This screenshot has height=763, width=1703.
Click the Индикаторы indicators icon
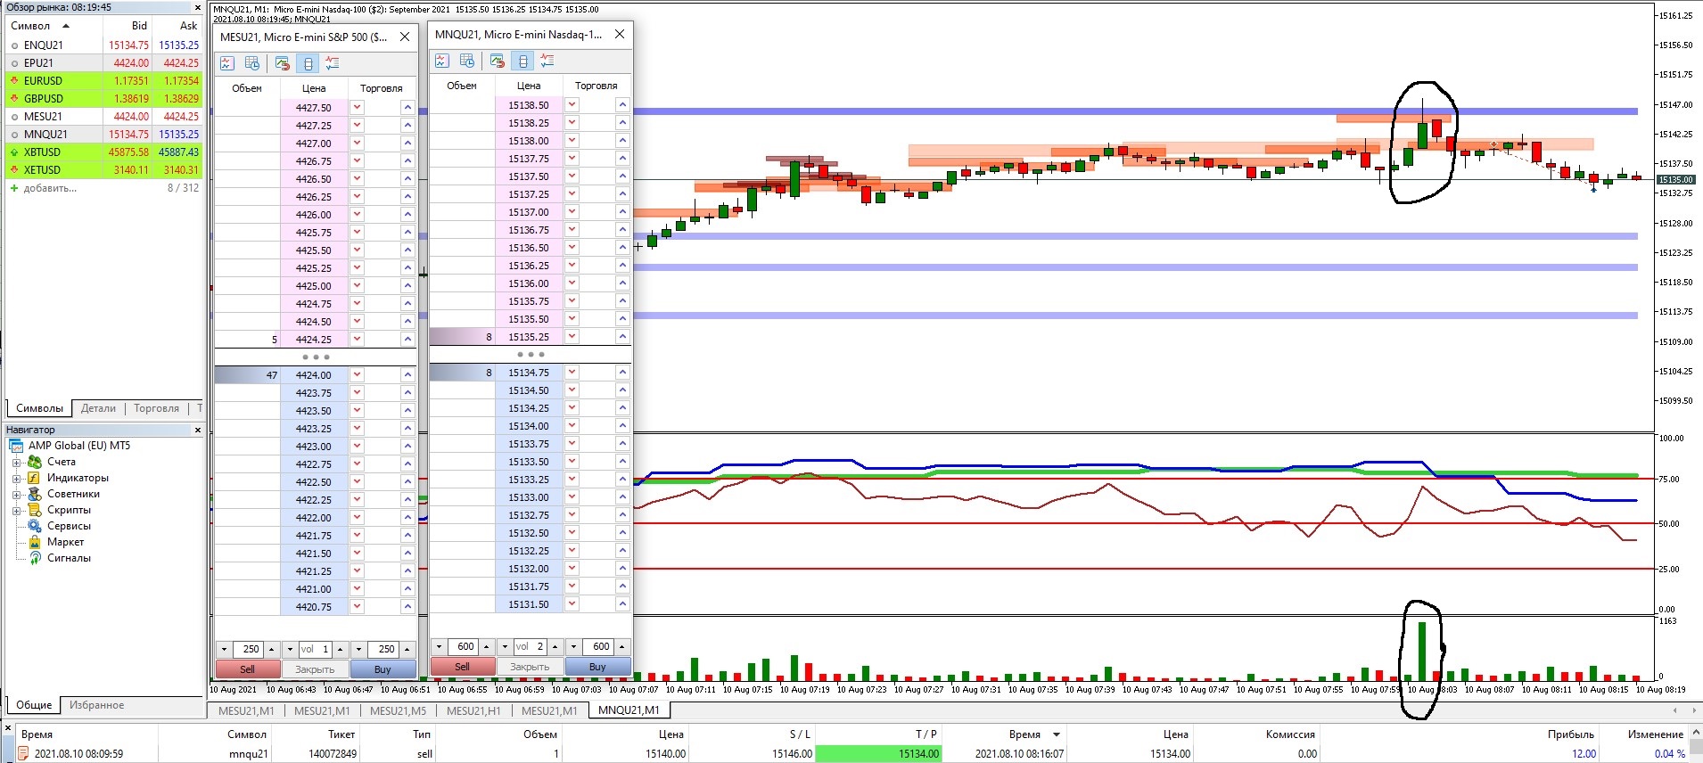point(35,478)
